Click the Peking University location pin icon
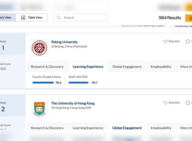The width and height of the screenshot is (192, 141). 53,47
